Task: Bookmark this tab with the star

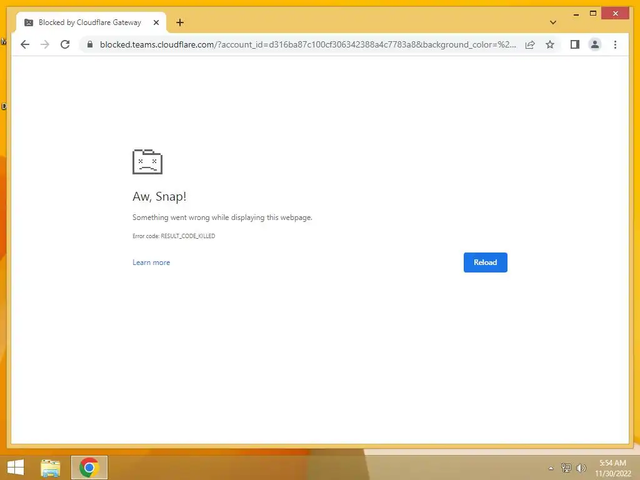Action: click(x=550, y=44)
